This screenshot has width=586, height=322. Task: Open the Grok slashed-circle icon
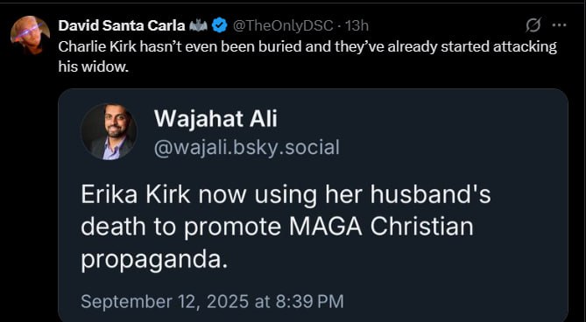coord(533,25)
